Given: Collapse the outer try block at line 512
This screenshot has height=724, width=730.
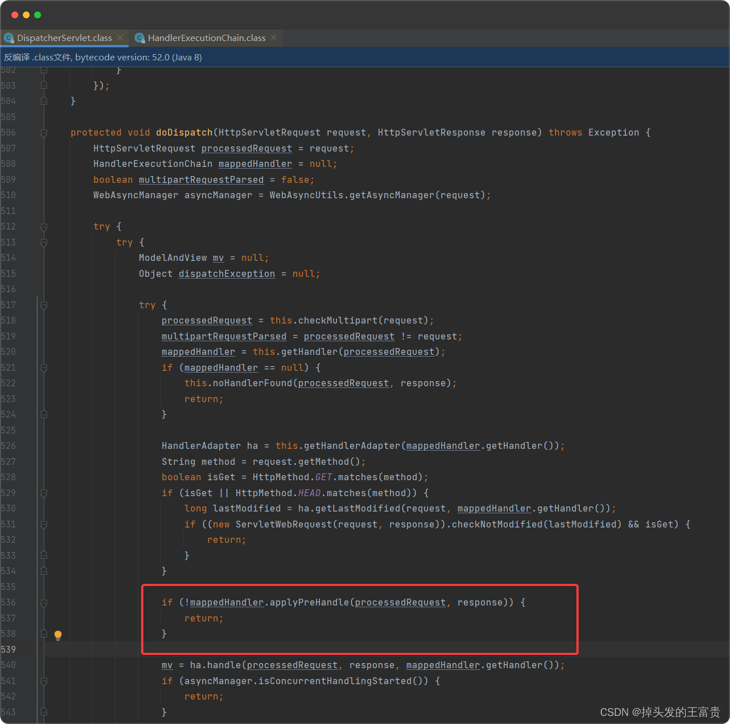Looking at the screenshot, I should [44, 227].
